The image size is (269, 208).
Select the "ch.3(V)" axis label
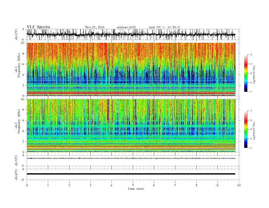click(x=16, y=161)
